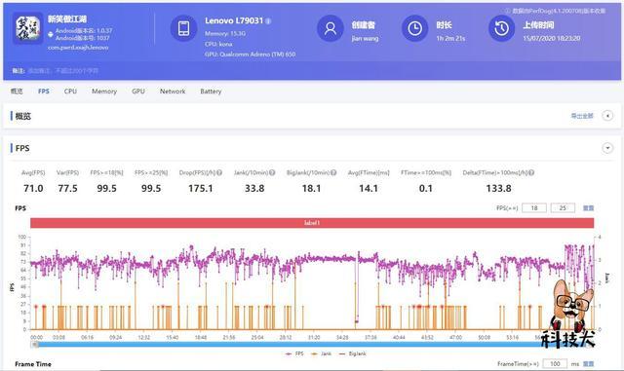This screenshot has height=371, width=624.
Task: Click duration text 1h 2m 21s
Action: pyautogui.click(x=450, y=39)
